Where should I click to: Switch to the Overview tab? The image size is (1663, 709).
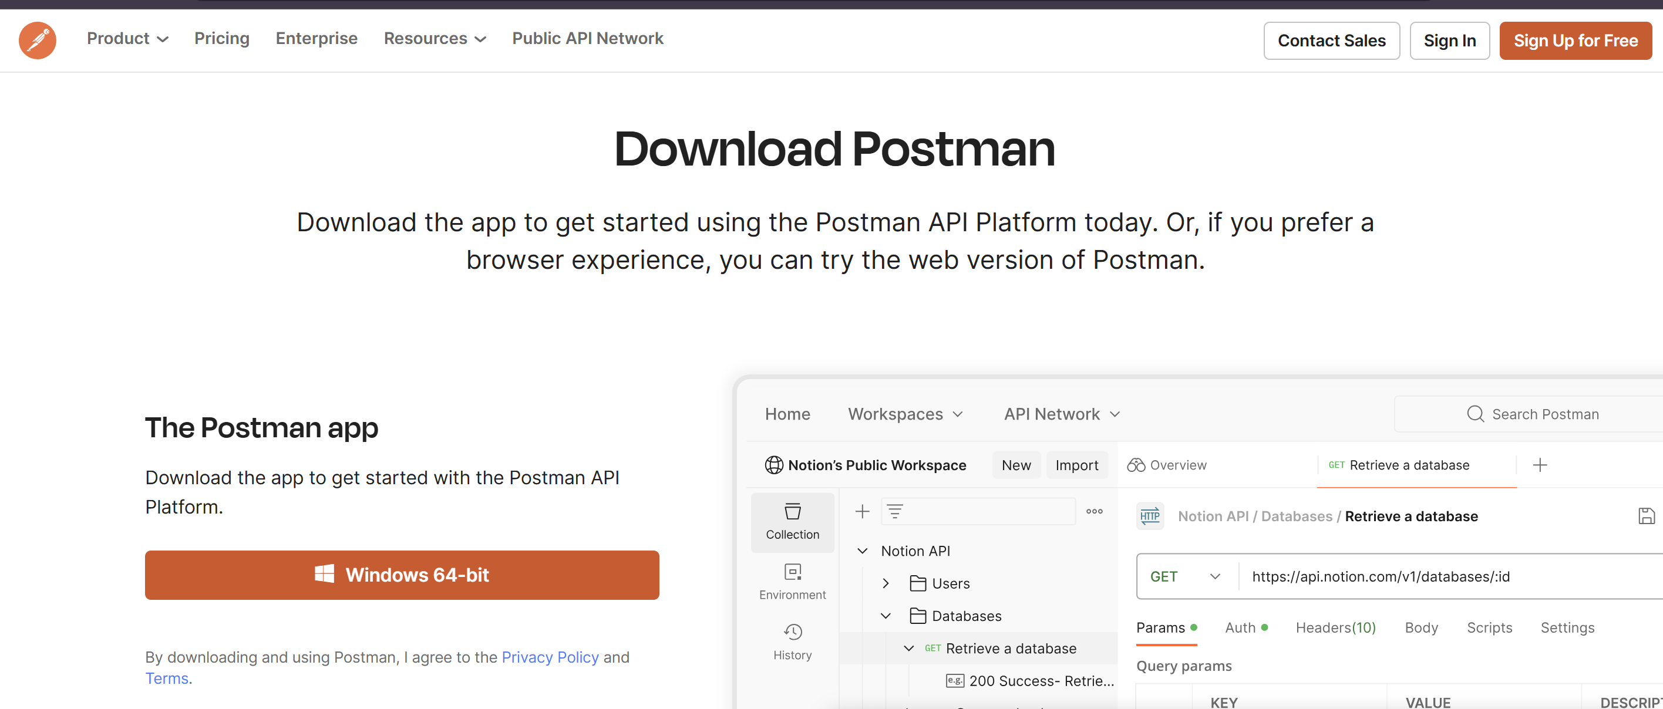[1167, 464]
